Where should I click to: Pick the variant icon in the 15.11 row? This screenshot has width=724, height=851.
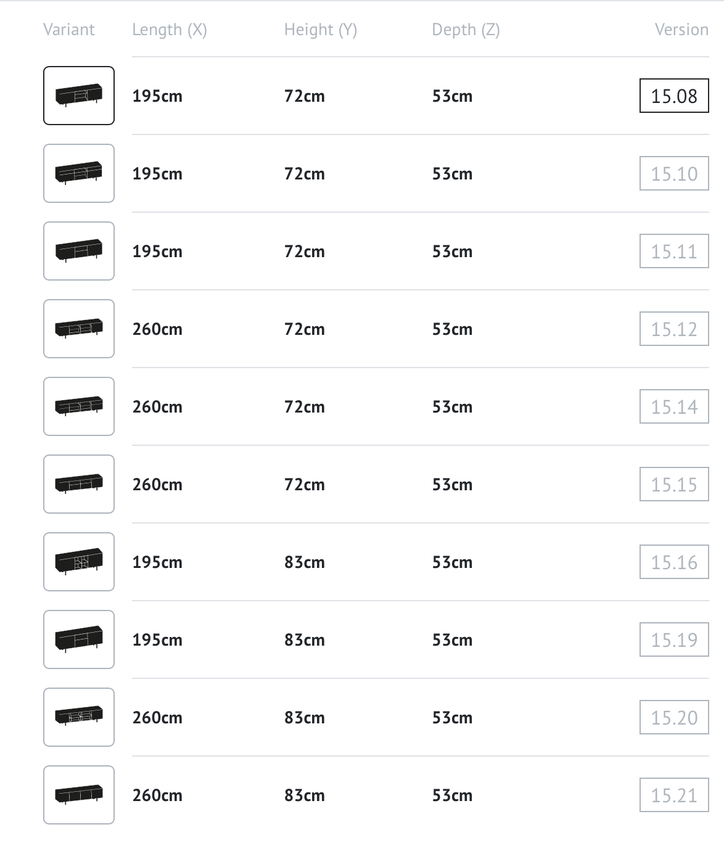(x=79, y=251)
